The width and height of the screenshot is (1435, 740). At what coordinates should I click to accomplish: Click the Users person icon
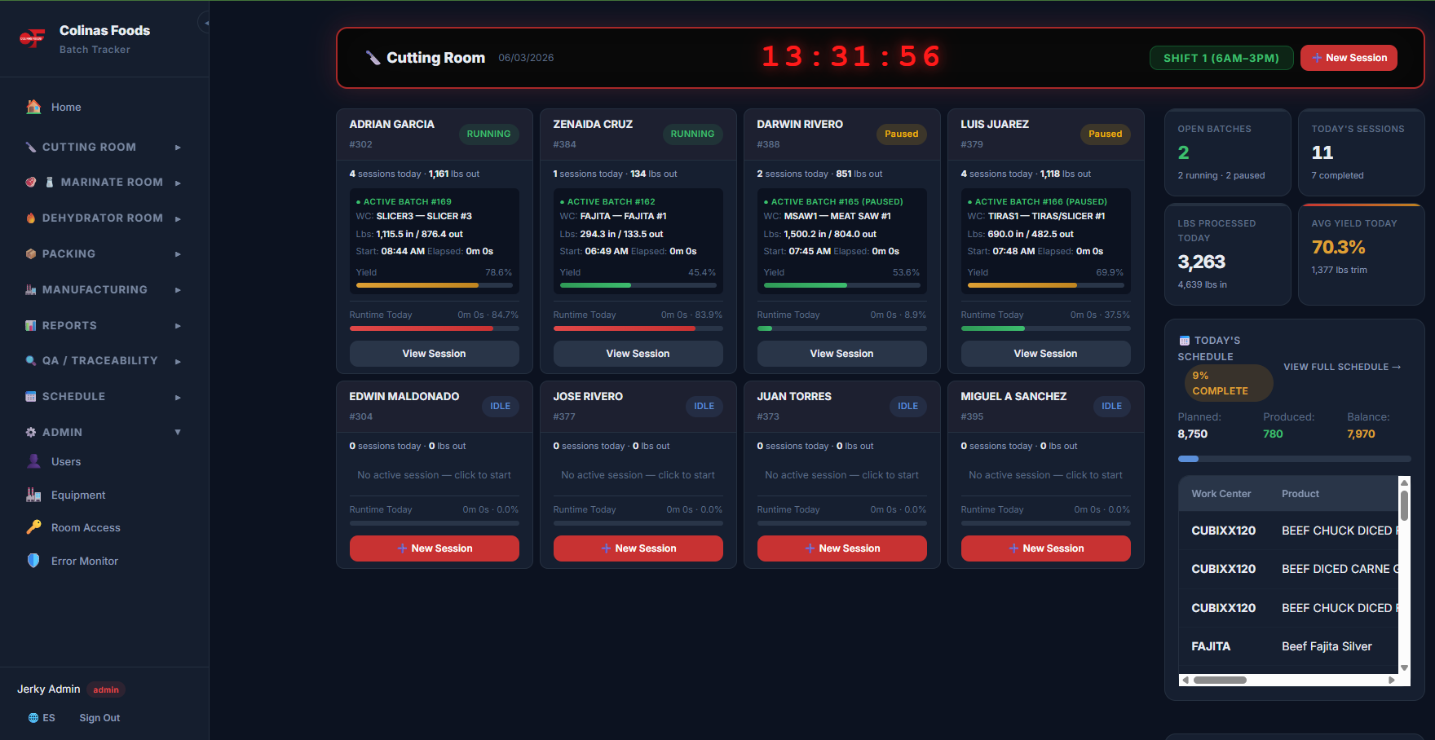(x=33, y=461)
